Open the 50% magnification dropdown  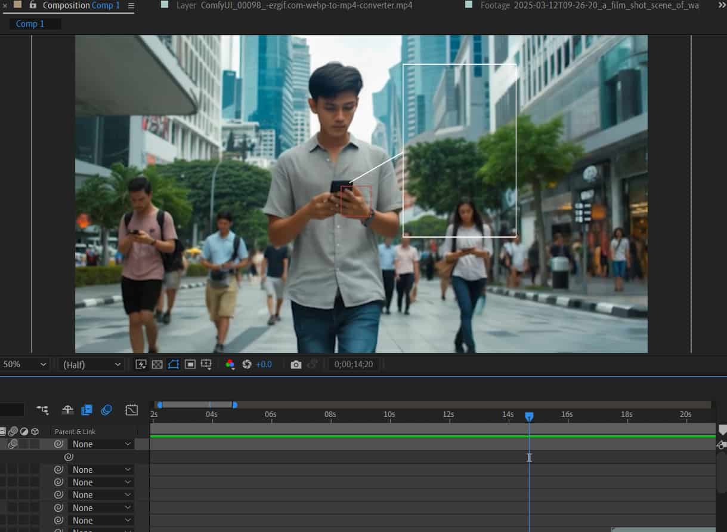click(x=25, y=364)
